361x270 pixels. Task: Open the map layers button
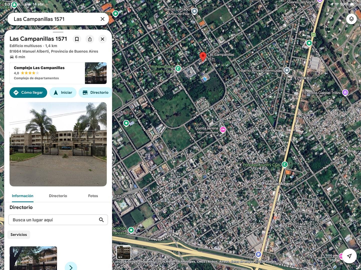(x=351, y=19)
